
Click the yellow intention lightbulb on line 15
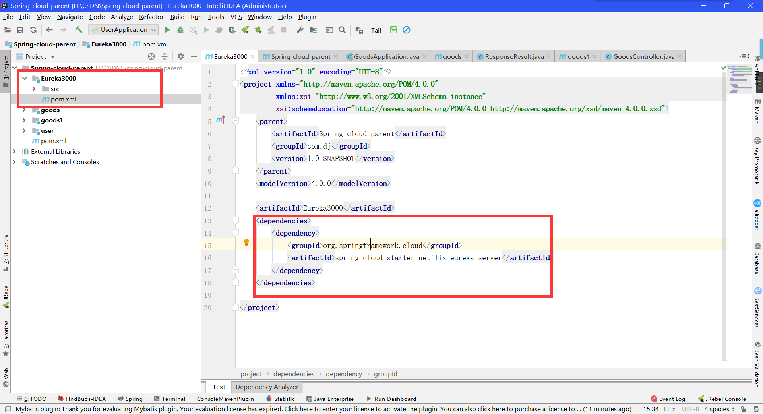coord(246,242)
